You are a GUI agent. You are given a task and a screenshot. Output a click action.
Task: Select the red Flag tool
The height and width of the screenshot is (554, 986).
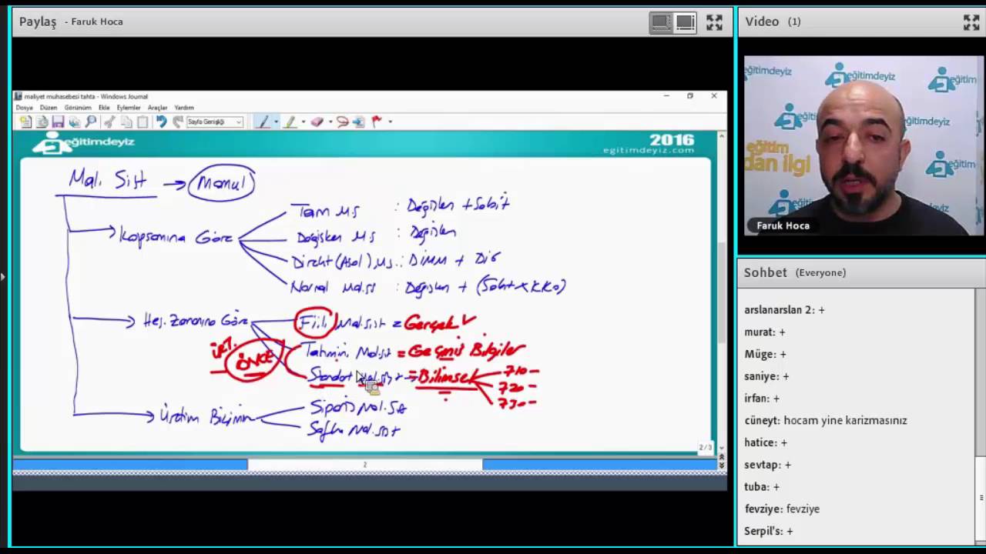[377, 122]
